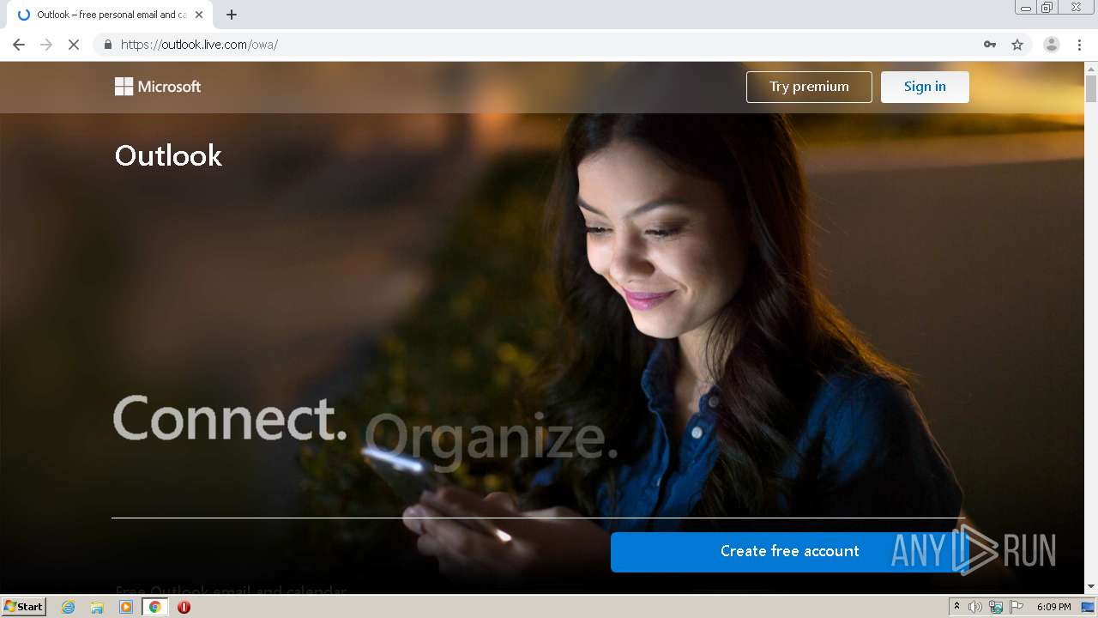Image resolution: width=1098 pixels, height=618 pixels.
Task: Click the Sign in button
Action: point(925,87)
